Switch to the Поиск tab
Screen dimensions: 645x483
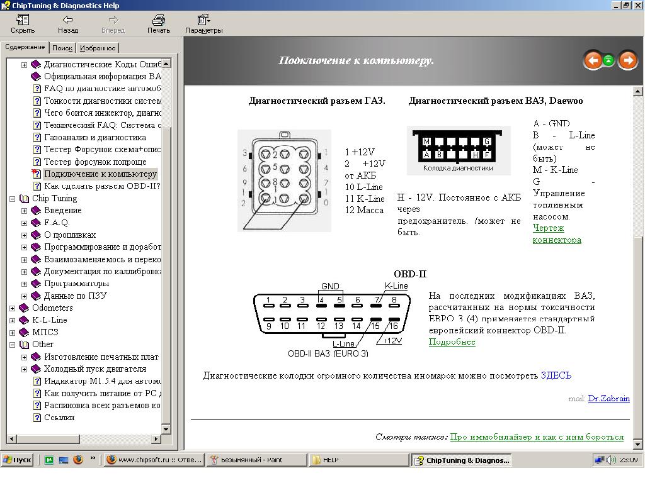click(62, 48)
